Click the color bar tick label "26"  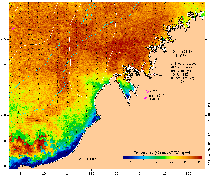click(x=157, y=162)
